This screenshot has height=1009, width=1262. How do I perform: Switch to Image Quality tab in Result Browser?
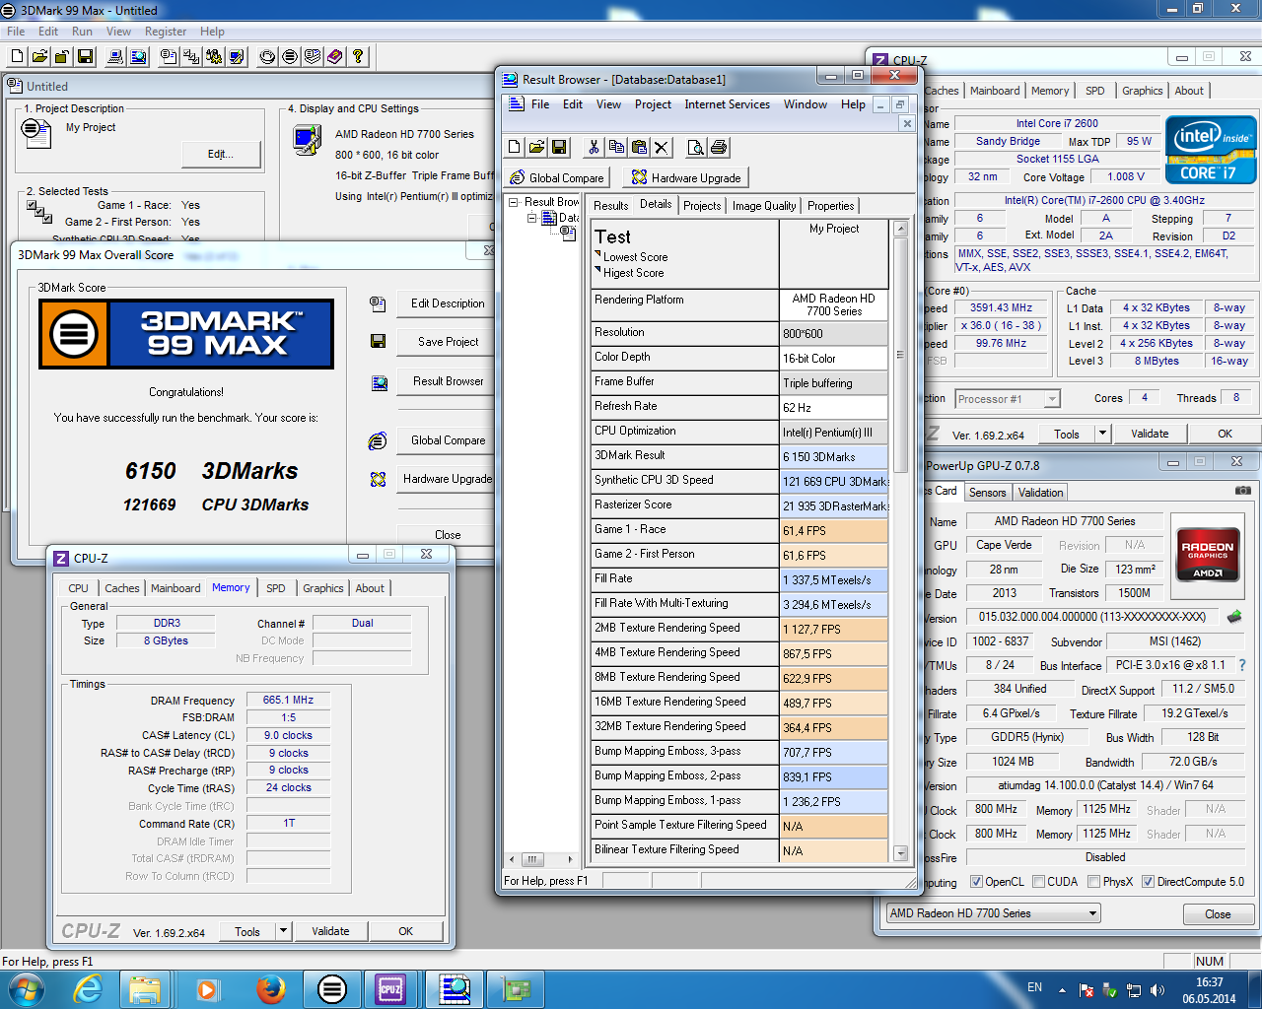point(764,206)
